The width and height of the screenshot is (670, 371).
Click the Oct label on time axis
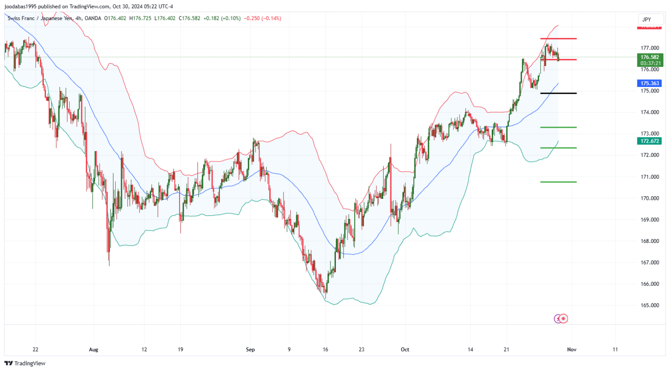pyautogui.click(x=405, y=350)
